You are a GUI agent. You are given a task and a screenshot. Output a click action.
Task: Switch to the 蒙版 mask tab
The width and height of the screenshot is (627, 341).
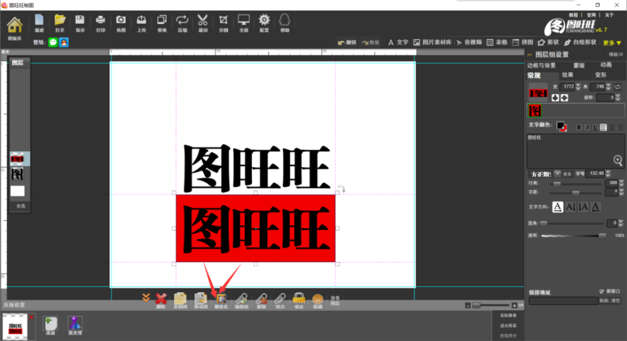point(579,65)
